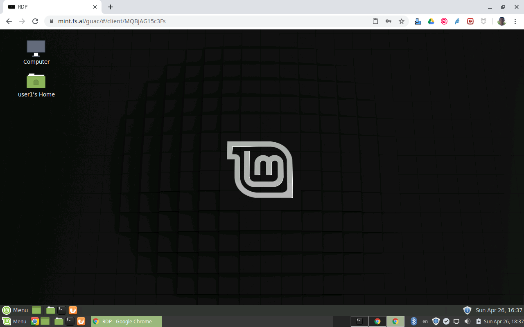Viewport: 524px width, 327px height.
Task: Select the 'RDP - Google Chrome' taskbar window
Action: tap(126, 321)
